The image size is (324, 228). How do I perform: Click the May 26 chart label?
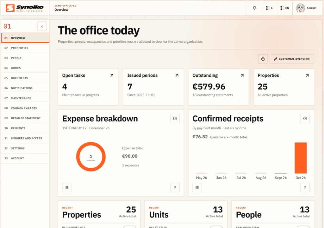202,178
